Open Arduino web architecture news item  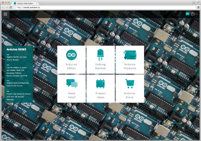(x=18, y=84)
